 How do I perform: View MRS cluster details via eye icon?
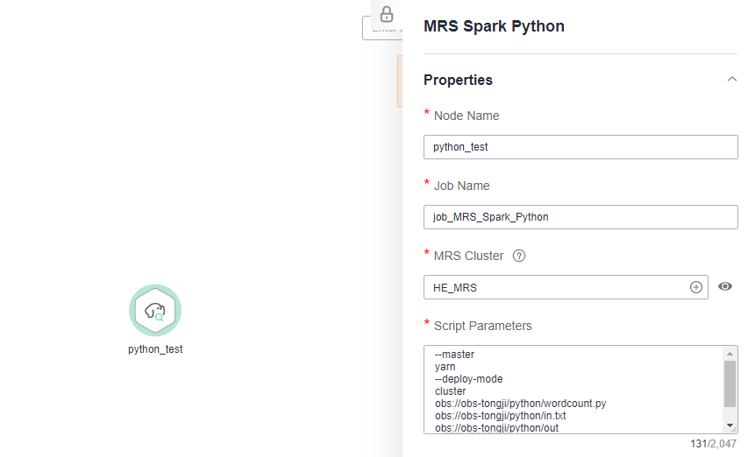click(x=725, y=286)
